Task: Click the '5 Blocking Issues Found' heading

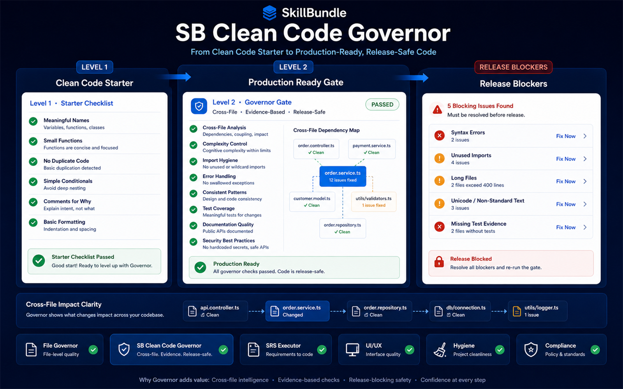Action: pyautogui.click(x=480, y=106)
